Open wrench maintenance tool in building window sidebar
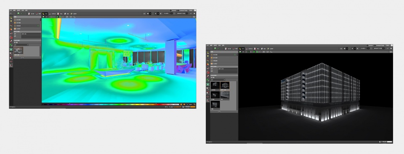Viewport: 404px width, 154px height. 207,76
